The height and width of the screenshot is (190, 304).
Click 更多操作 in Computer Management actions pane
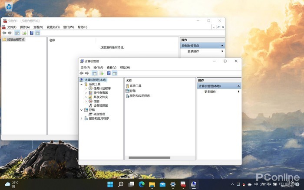210,92
